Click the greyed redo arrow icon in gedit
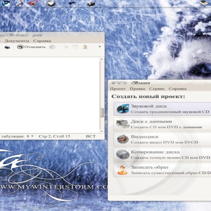Viewport: 211px width, 211px height. pyautogui.click(x=52, y=47)
